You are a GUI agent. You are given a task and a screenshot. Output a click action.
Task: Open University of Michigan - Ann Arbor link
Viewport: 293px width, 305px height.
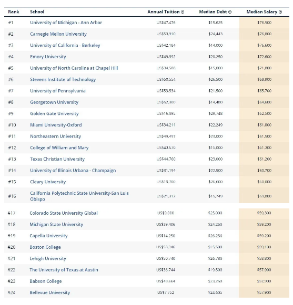[66, 23]
